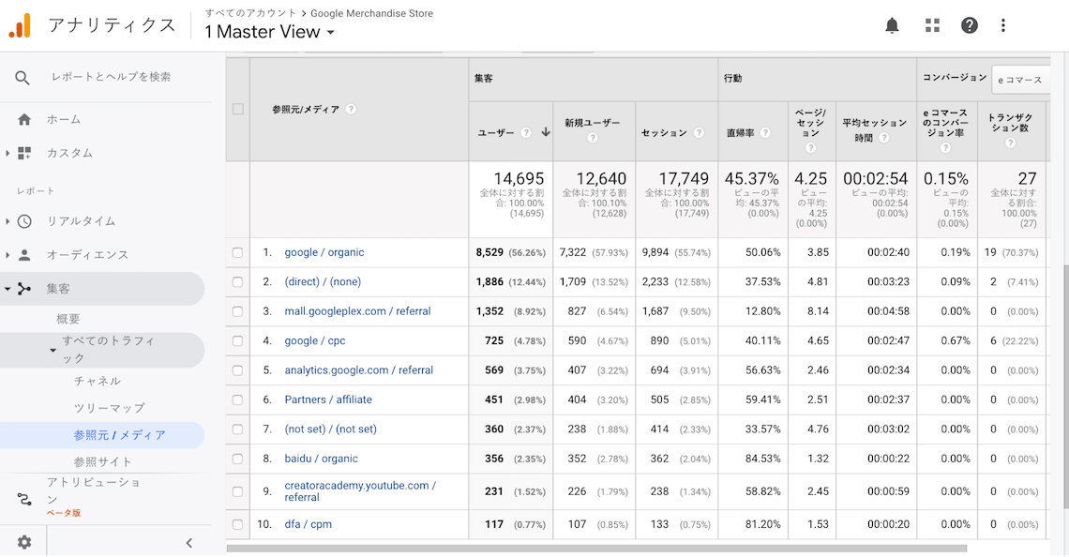Open the 参照サイト report
The image size is (1069, 557).
102,461
